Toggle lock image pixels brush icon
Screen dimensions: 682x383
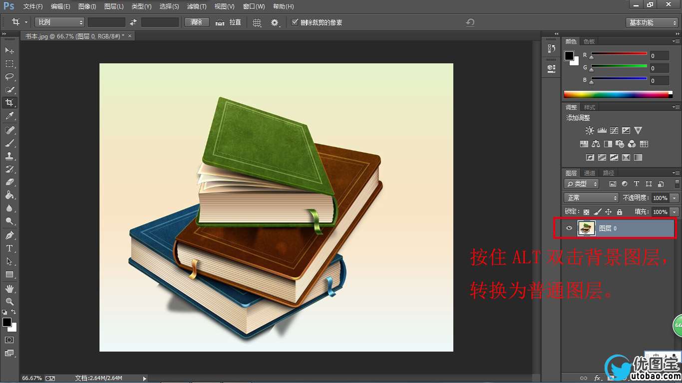coord(598,212)
